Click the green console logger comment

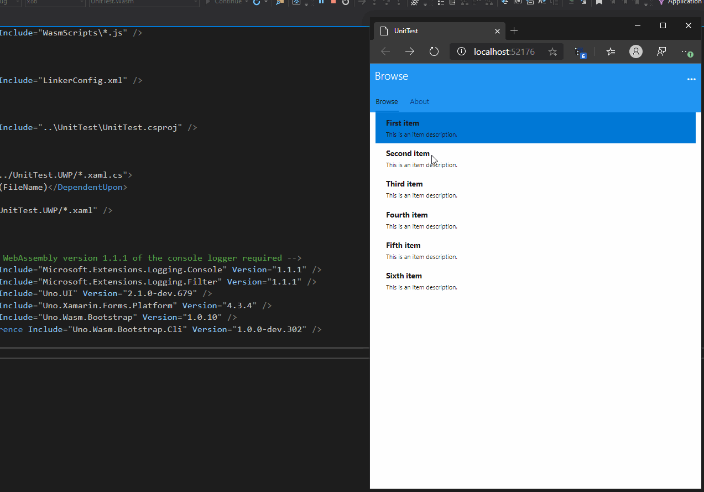click(152, 258)
